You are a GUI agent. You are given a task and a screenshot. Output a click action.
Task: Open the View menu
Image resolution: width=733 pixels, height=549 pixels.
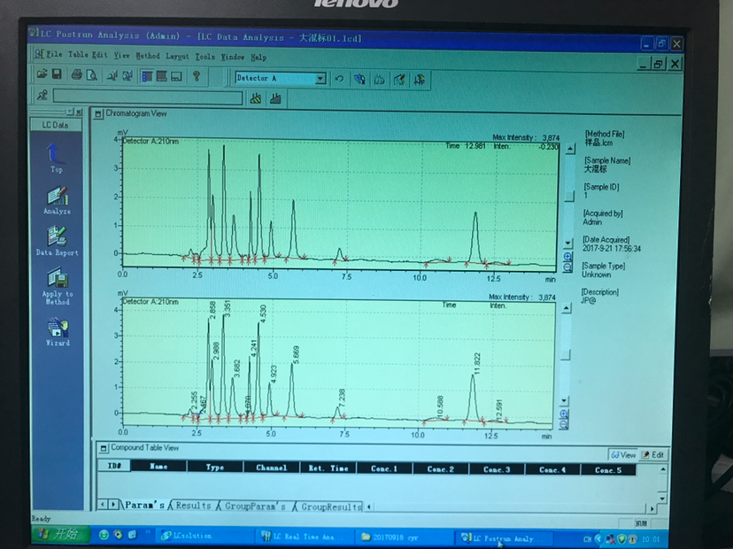coord(121,55)
